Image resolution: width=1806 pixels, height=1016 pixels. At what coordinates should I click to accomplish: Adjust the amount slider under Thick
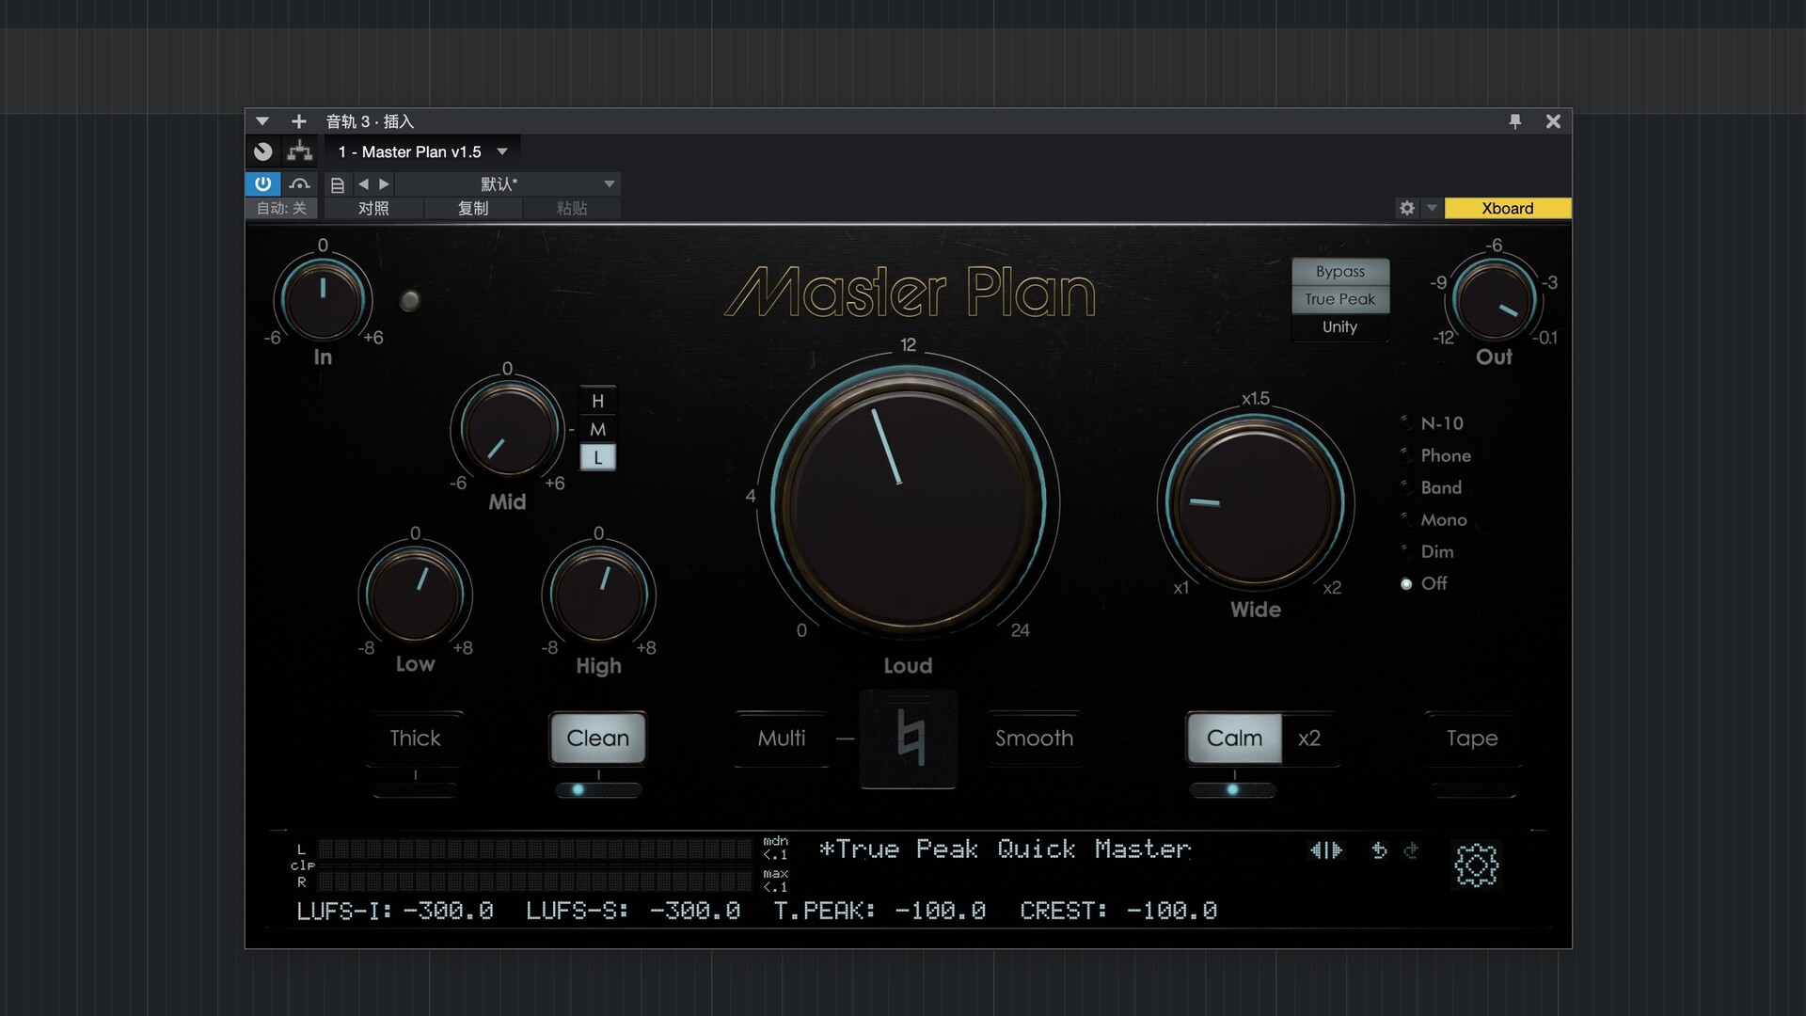coord(415,789)
